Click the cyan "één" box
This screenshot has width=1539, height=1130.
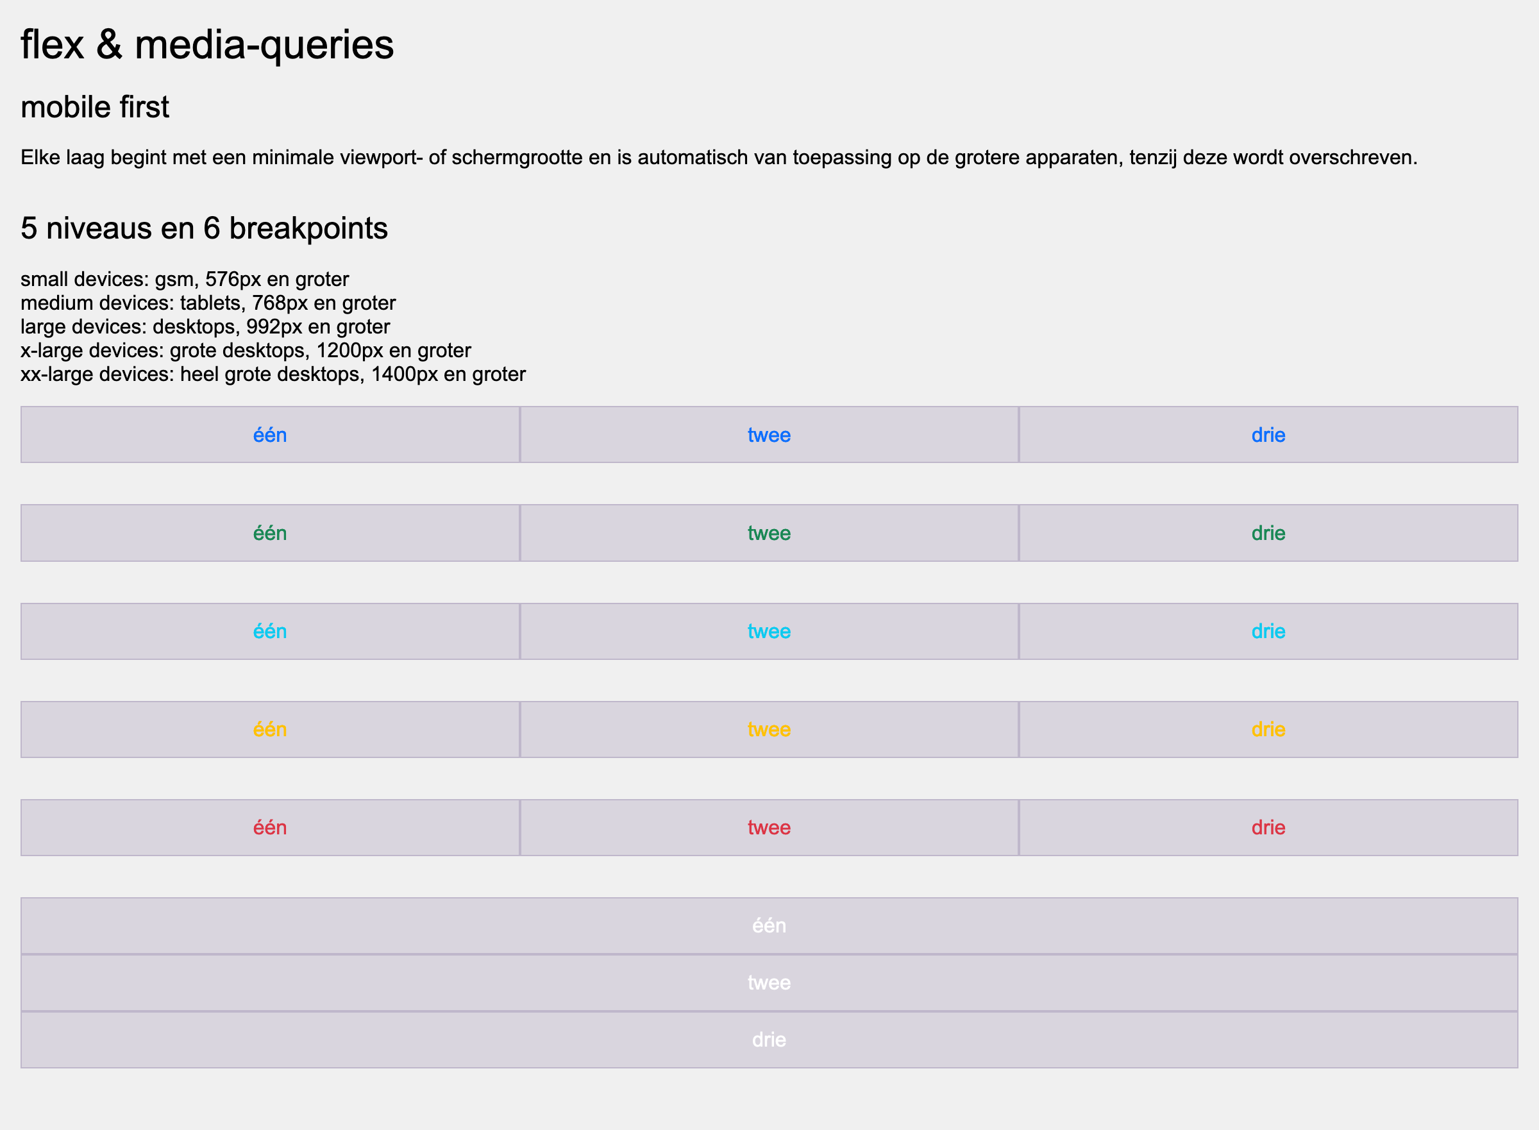[x=269, y=631]
